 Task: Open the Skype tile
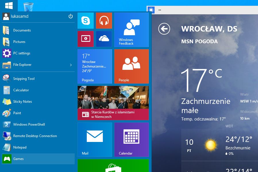pos(86,21)
